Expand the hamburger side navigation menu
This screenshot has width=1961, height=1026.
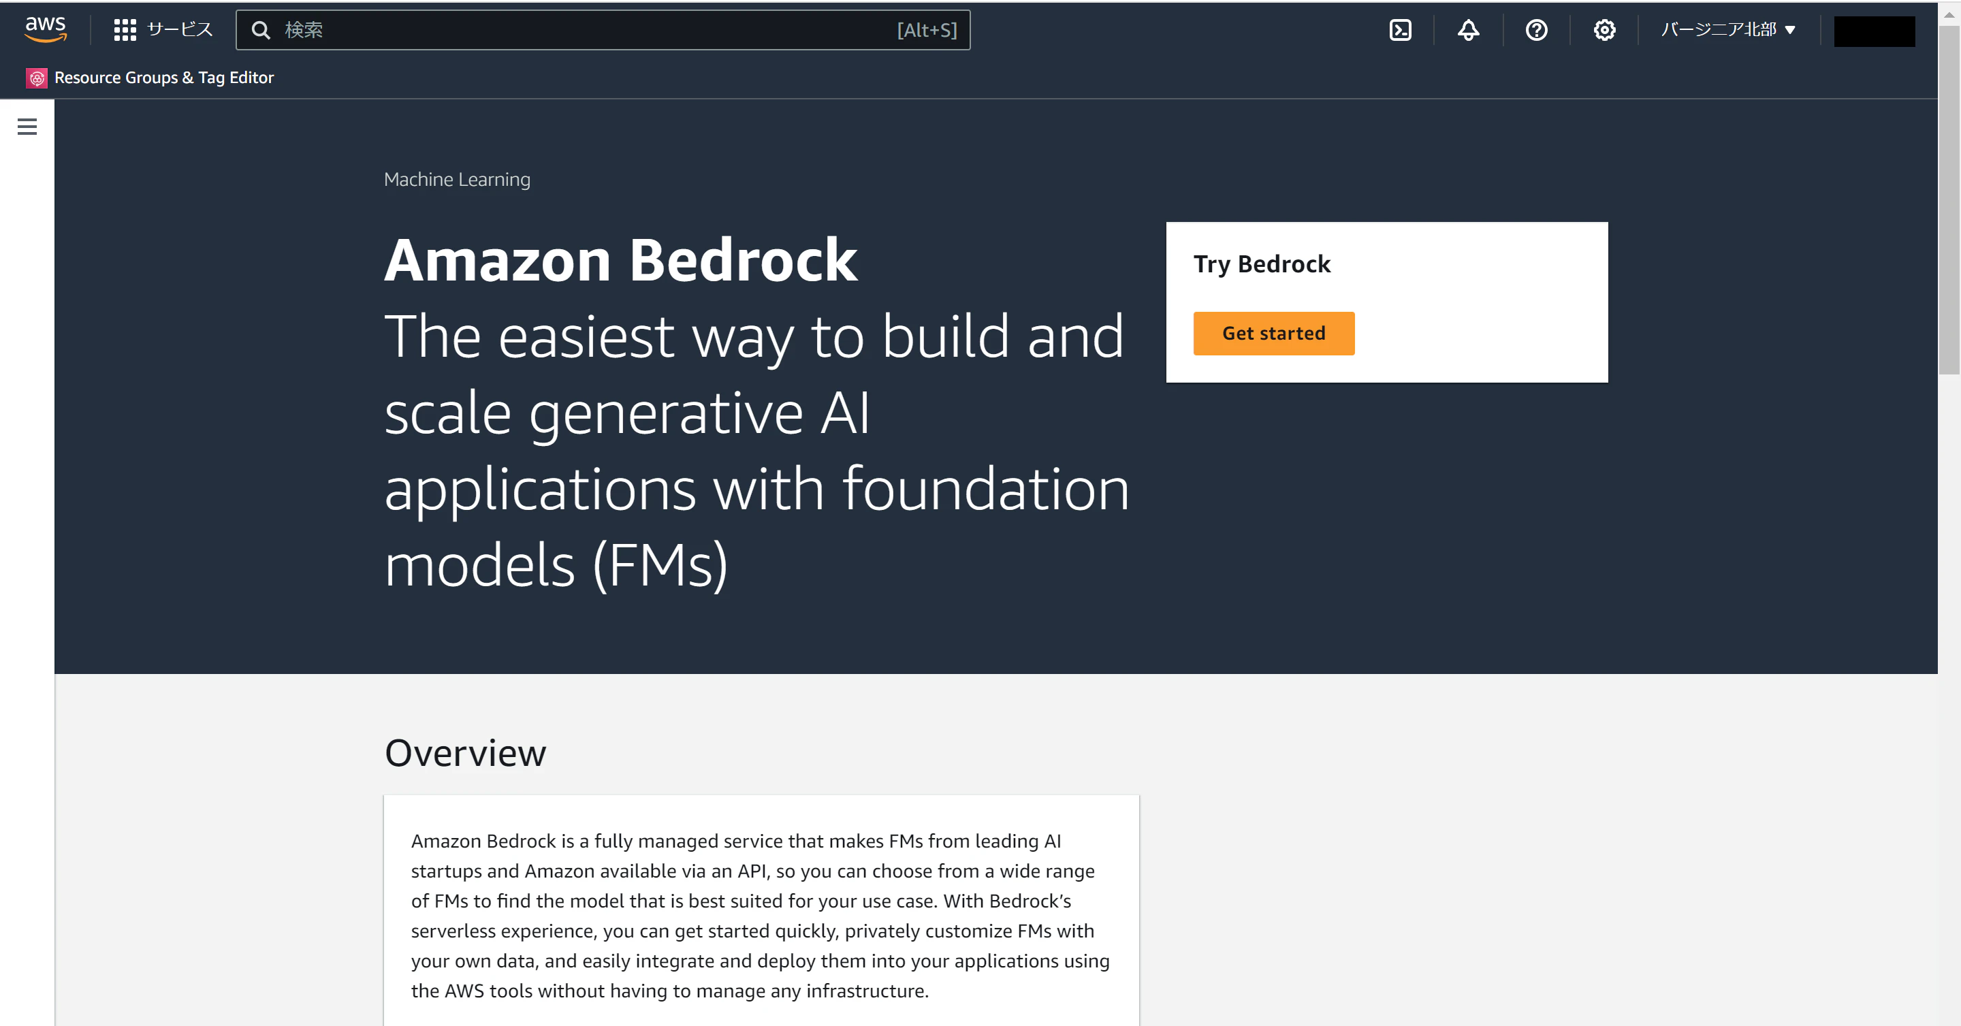pos(27,127)
